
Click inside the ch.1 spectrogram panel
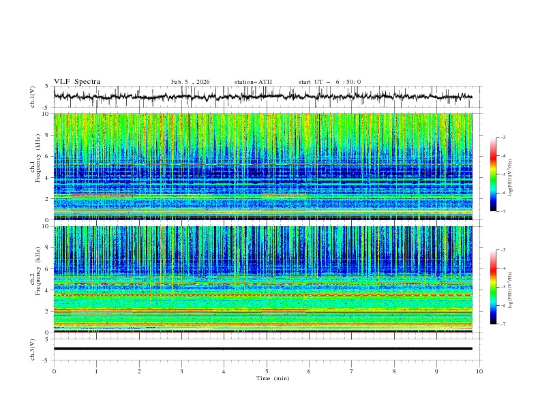[x=262, y=166]
